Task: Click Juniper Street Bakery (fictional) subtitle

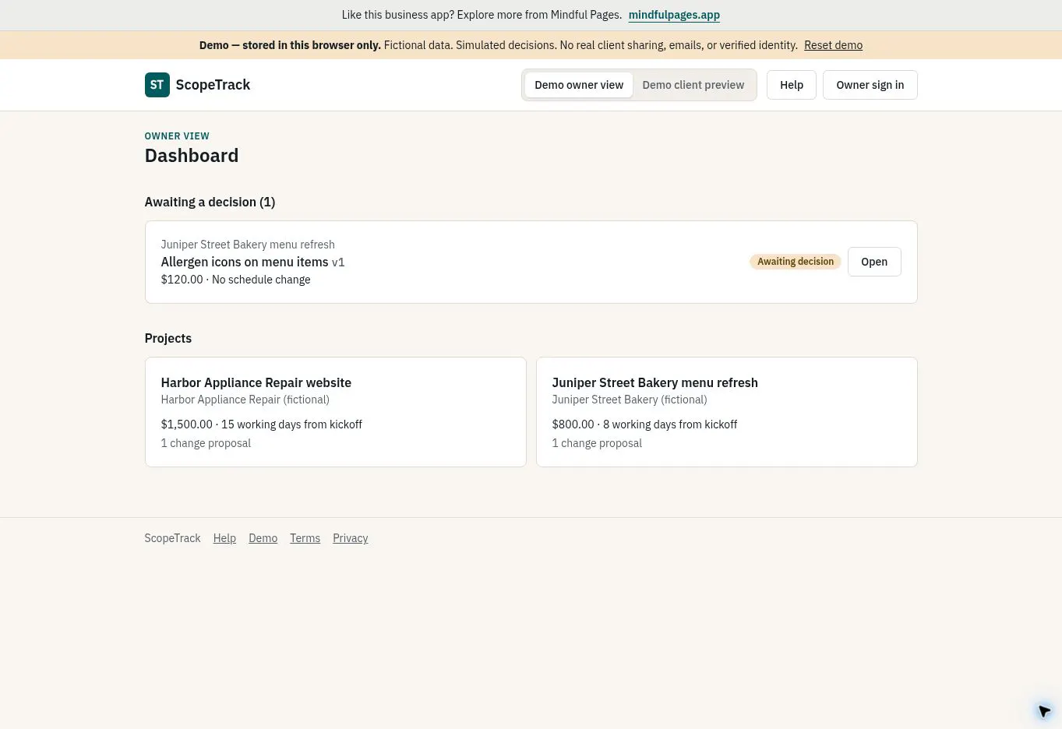Action: point(630,400)
